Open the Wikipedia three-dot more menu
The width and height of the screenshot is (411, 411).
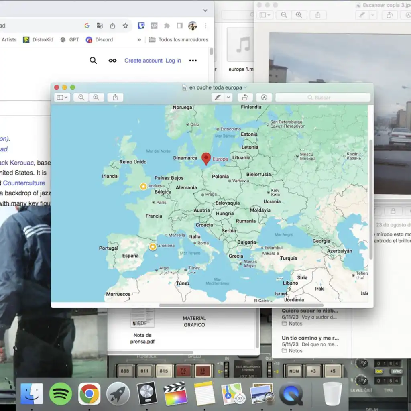click(x=193, y=61)
